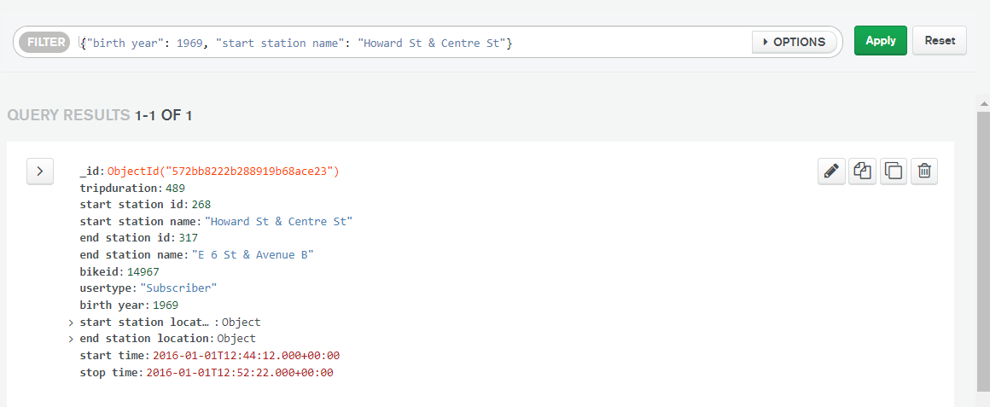
Task: Click the clone document icon
Action: [893, 171]
